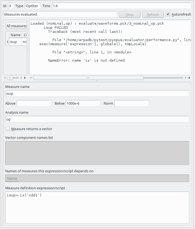Click the log panel's left scroll arrow
The height and width of the screenshot is (229, 195).
pyautogui.click(x=31, y=78)
